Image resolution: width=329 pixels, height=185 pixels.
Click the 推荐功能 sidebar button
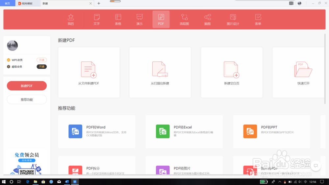pyautogui.click(x=27, y=100)
